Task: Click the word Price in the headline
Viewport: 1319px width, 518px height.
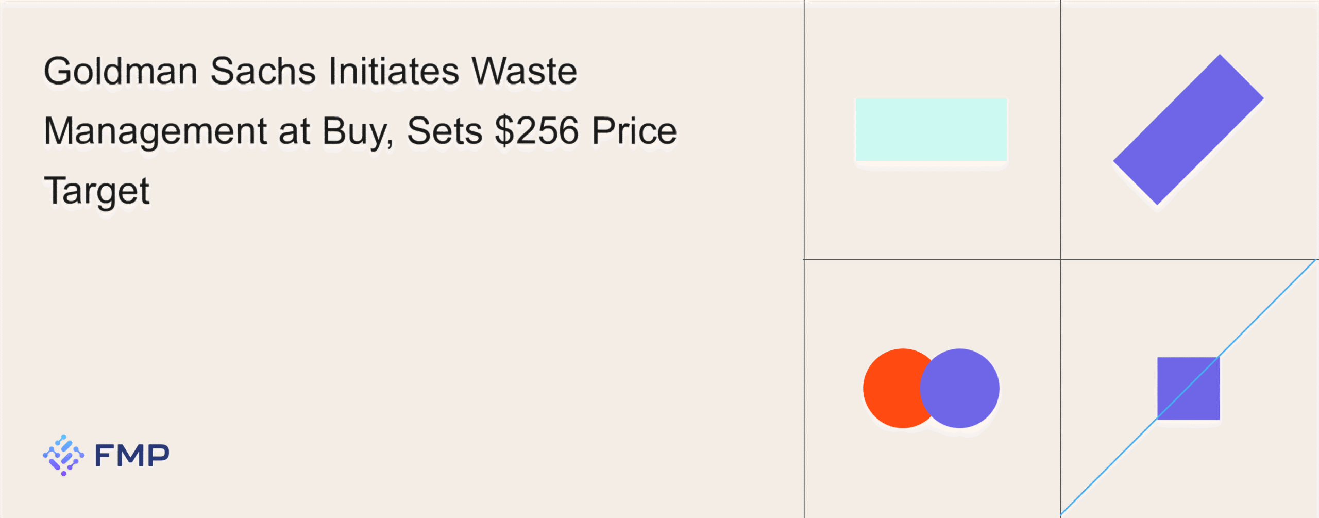Action: coord(634,131)
